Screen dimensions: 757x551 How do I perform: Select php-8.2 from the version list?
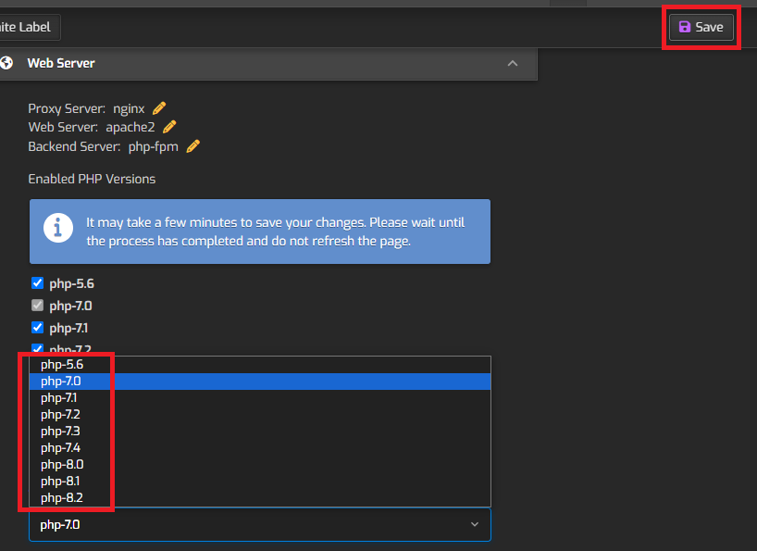(x=59, y=497)
